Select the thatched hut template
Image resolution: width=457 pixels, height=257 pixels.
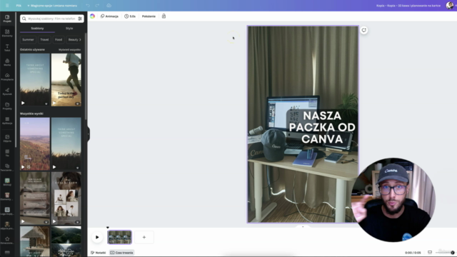(x=35, y=241)
